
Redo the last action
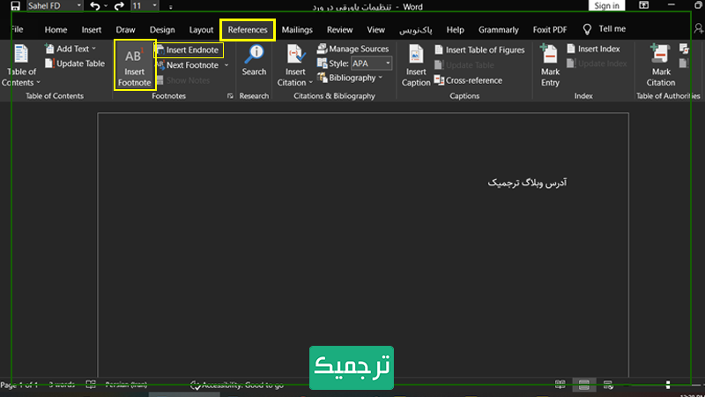pyautogui.click(x=119, y=6)
